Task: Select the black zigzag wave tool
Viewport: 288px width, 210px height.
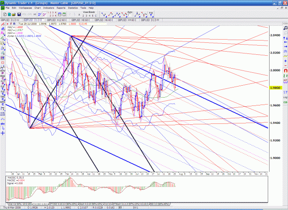Action: 3,68
